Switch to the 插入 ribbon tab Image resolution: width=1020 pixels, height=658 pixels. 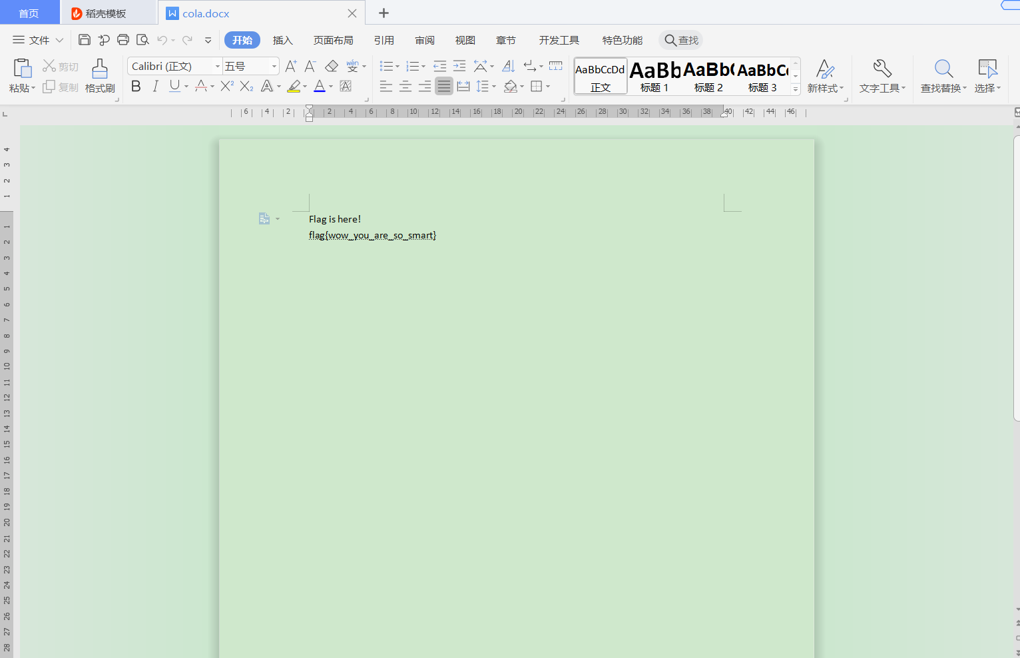(x=283, y=40)
